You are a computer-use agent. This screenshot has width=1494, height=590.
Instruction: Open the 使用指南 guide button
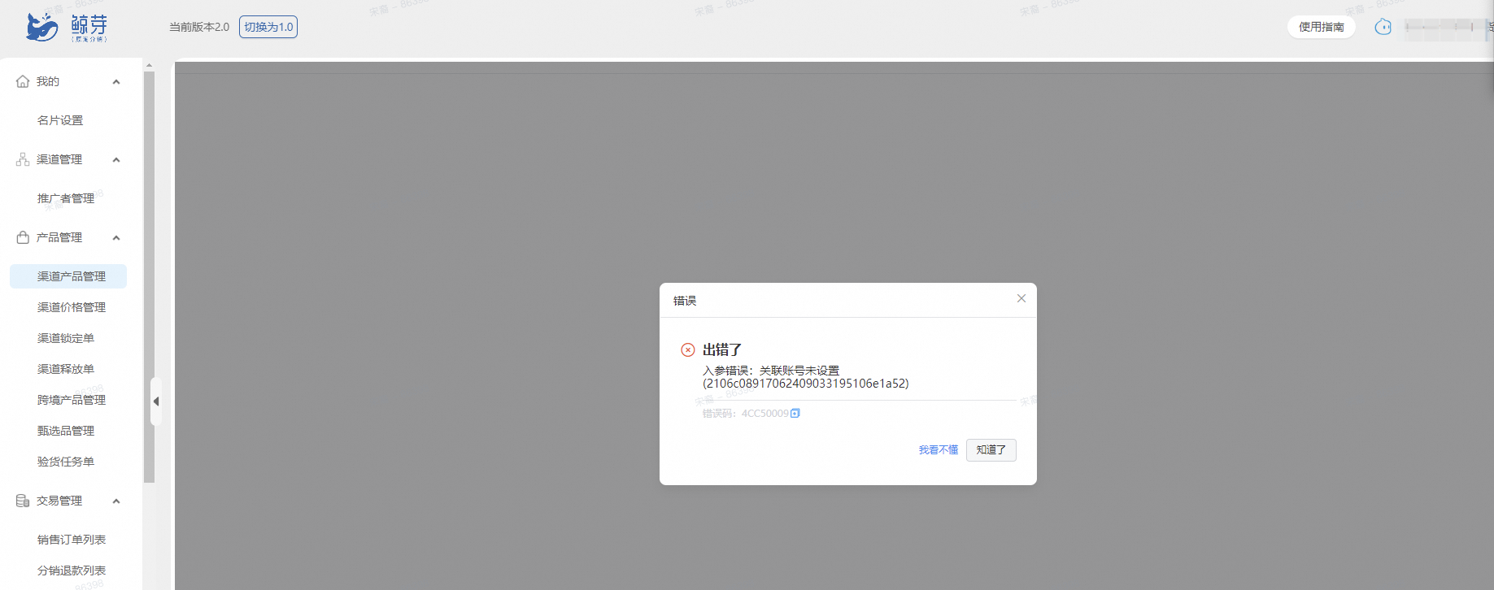1321,27
